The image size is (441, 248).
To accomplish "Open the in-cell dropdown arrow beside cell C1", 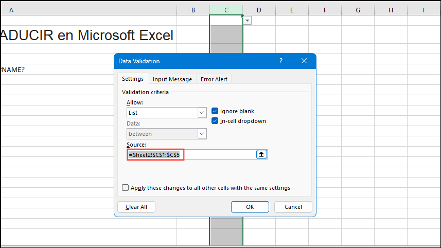I will pos(247,20).
